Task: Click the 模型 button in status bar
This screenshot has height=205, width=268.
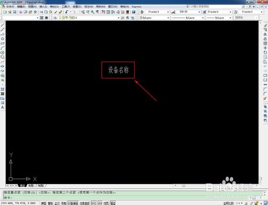Action: click(113, 203)
